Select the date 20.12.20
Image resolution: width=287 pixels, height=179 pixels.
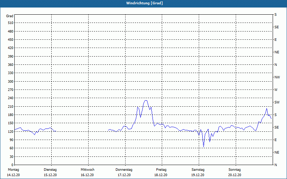[x=235, y=175]
